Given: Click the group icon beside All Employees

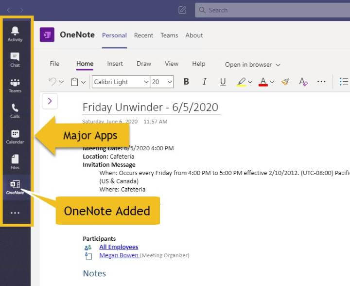Looking at the screenshot, I should [x=88, y=248].
